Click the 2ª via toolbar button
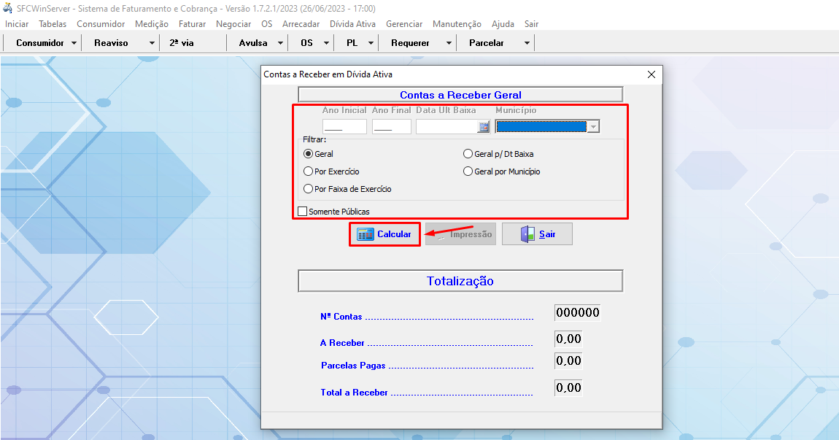 click(182, 43)
